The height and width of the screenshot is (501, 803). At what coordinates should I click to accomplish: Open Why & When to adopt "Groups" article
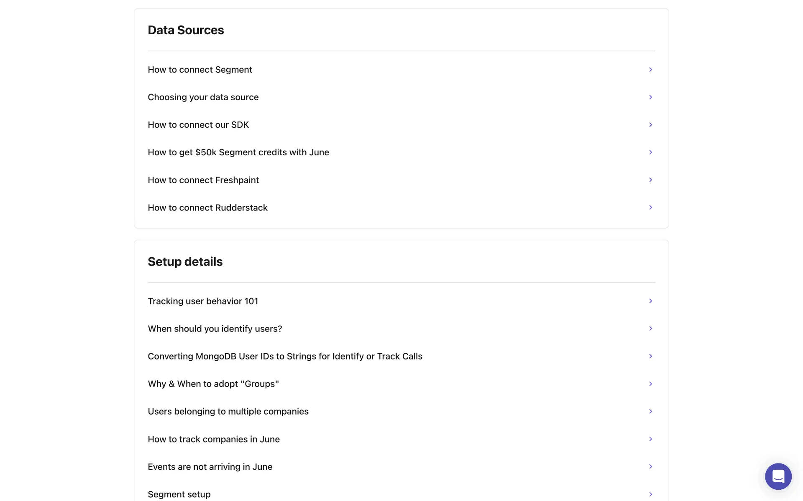pos(213,384)
